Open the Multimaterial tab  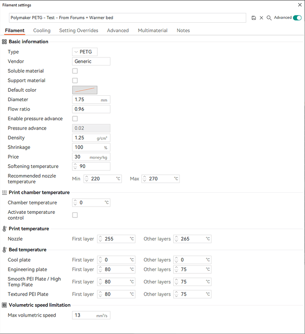point(153,30)
